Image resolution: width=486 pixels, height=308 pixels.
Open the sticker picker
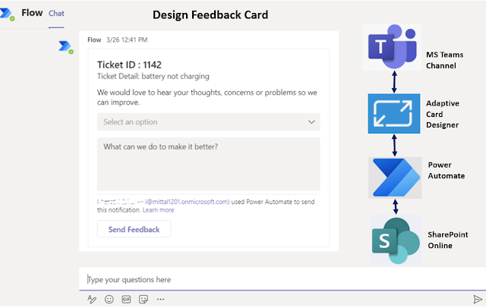(x=143, y=300)
